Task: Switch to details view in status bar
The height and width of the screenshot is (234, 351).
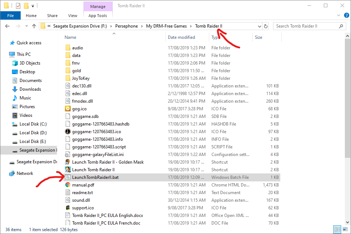Action: click(337, 229)
